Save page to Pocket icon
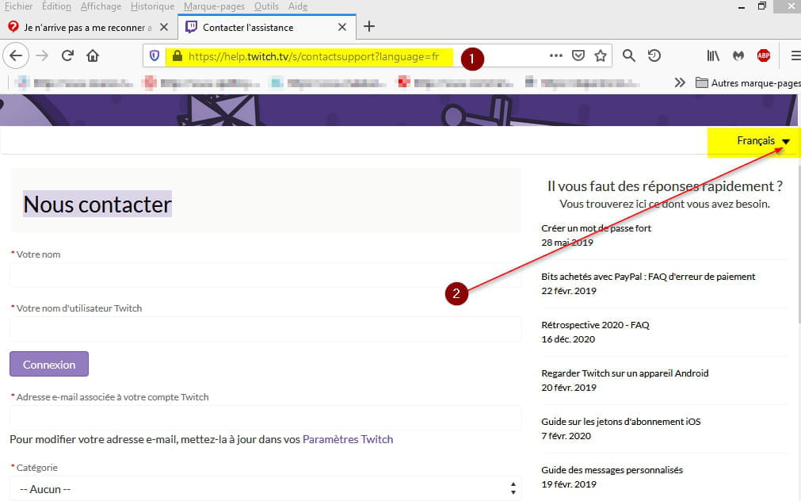Viewport: 801px width, 501px height. coord(578,55)
